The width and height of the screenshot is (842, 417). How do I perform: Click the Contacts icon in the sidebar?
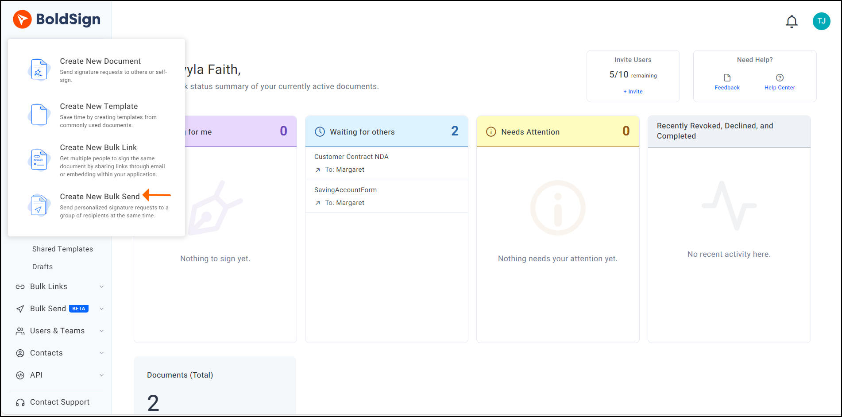20,353
